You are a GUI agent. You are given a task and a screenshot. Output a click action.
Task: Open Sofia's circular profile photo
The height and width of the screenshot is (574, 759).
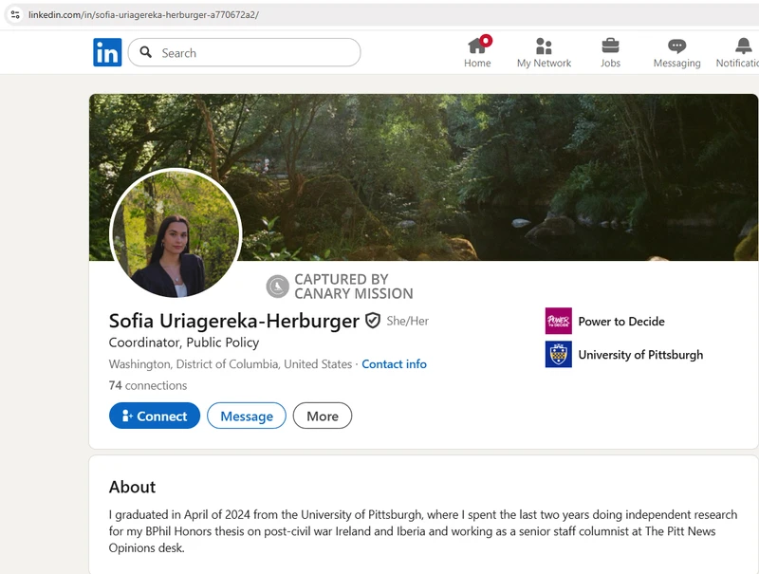[x=176, y=232]
